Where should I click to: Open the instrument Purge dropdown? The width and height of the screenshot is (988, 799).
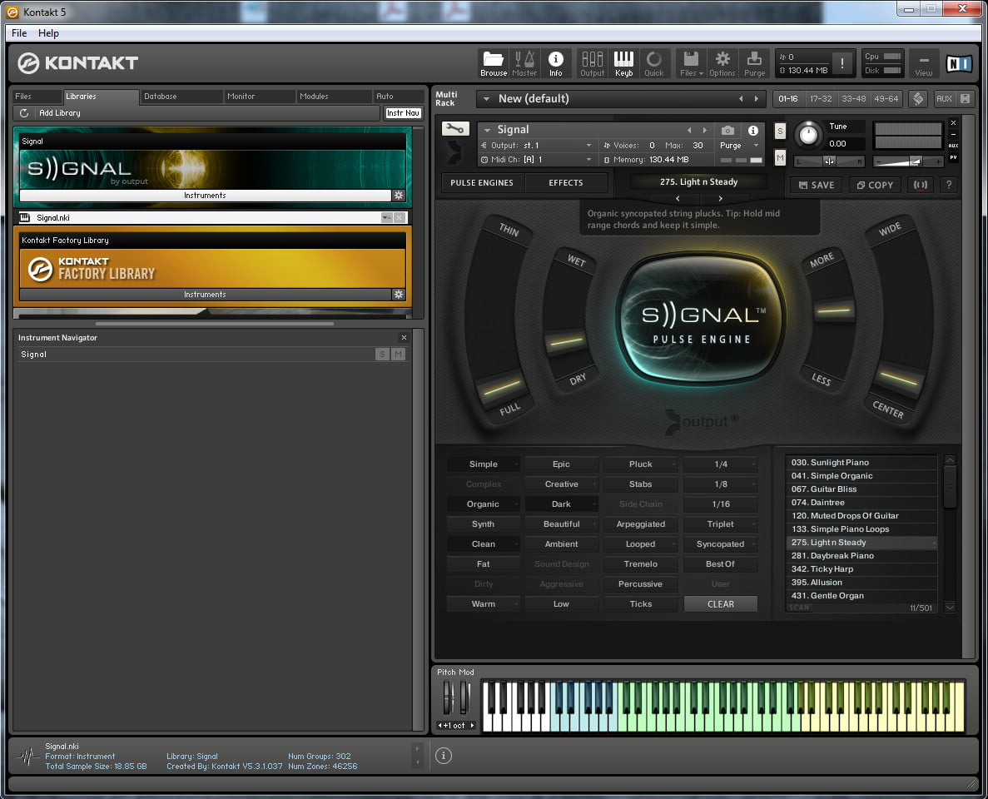[x=739, y=146]
